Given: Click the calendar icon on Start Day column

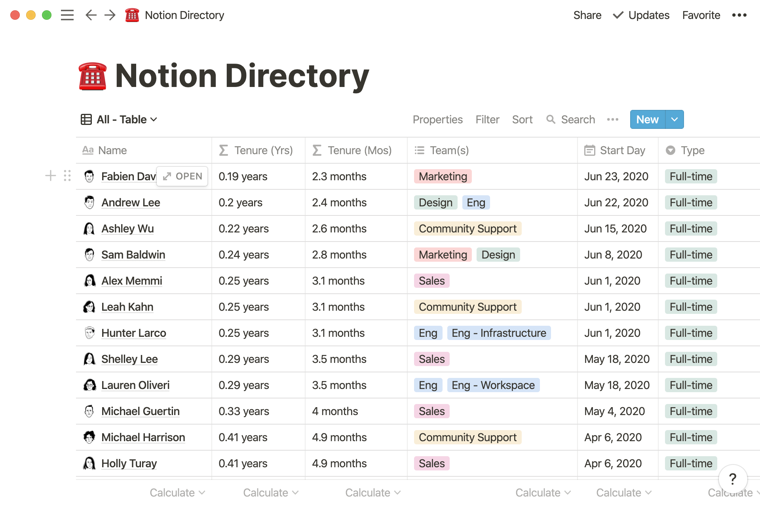Looking at the screenshot, I should 589,150.
